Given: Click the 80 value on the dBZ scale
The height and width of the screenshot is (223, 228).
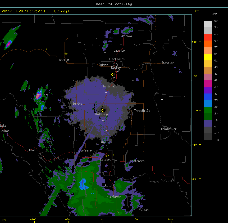Looking at the screenshot, I should [216, 21].
